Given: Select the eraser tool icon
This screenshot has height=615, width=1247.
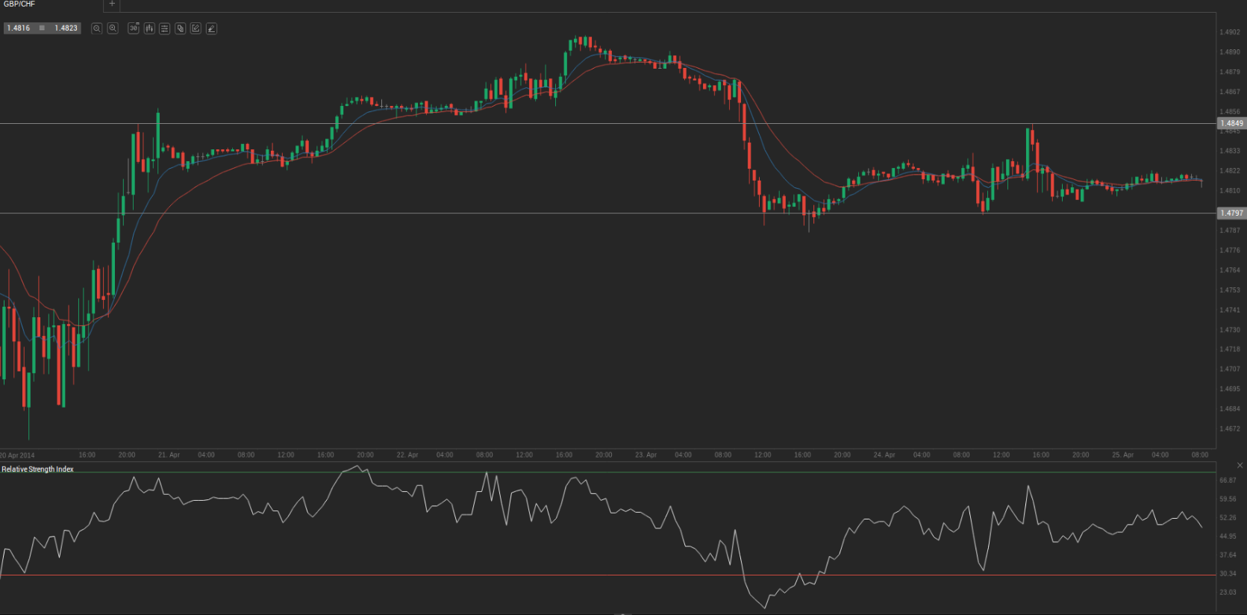Looking at the screenshot, I should click(x=211, y=28).
